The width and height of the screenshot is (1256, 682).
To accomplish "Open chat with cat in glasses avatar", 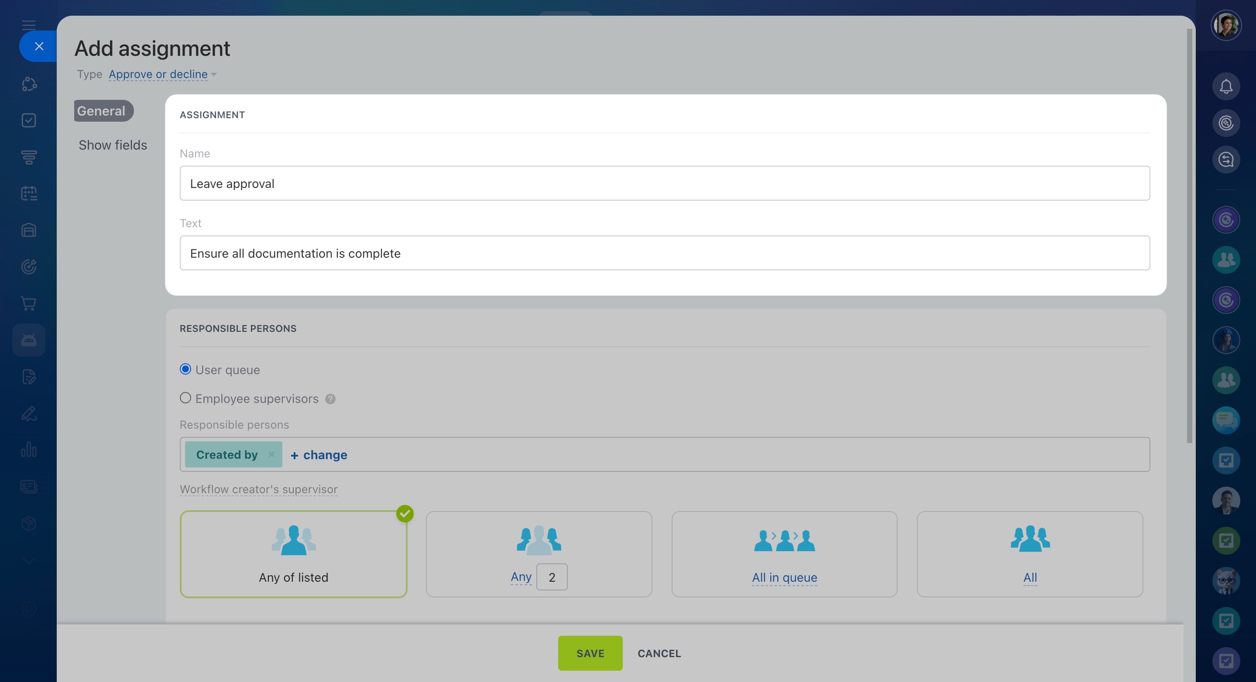I will click(1226, 581).
